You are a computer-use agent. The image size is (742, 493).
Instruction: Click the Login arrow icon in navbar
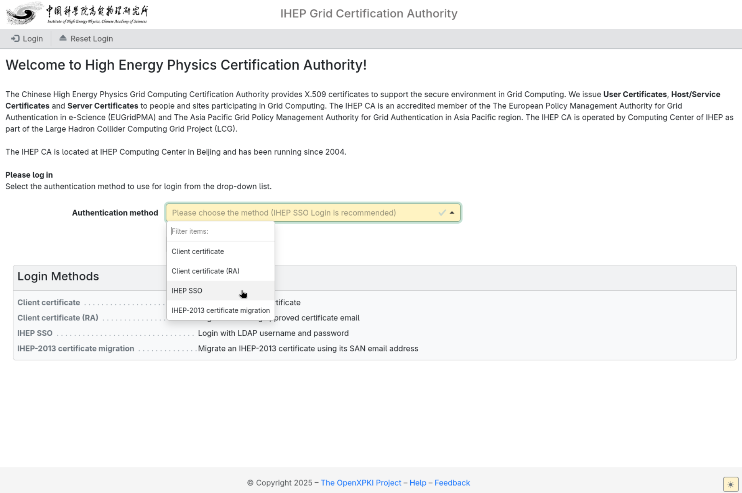coord(15,38)
